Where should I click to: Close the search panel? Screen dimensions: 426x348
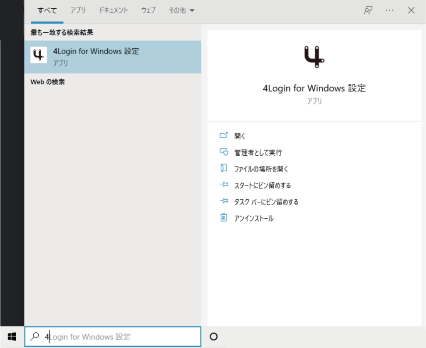(411, 10)
